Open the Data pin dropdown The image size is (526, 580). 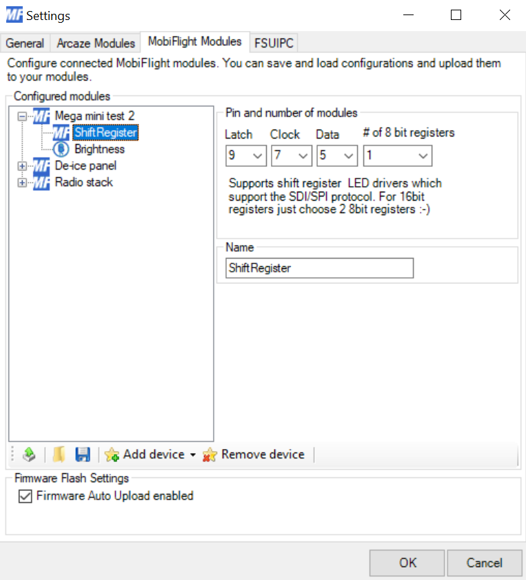(x=336, y=155)
